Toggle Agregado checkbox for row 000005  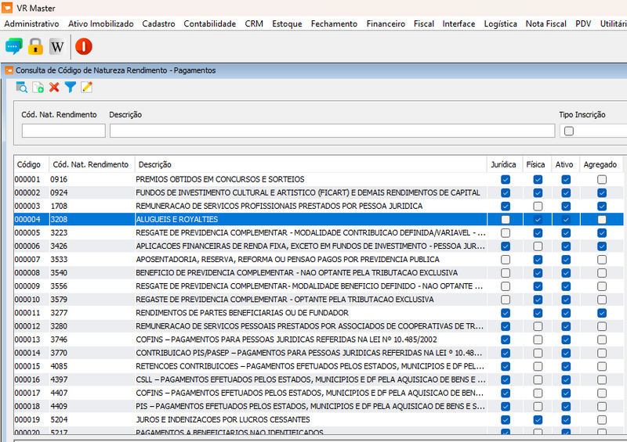point(602,233)
